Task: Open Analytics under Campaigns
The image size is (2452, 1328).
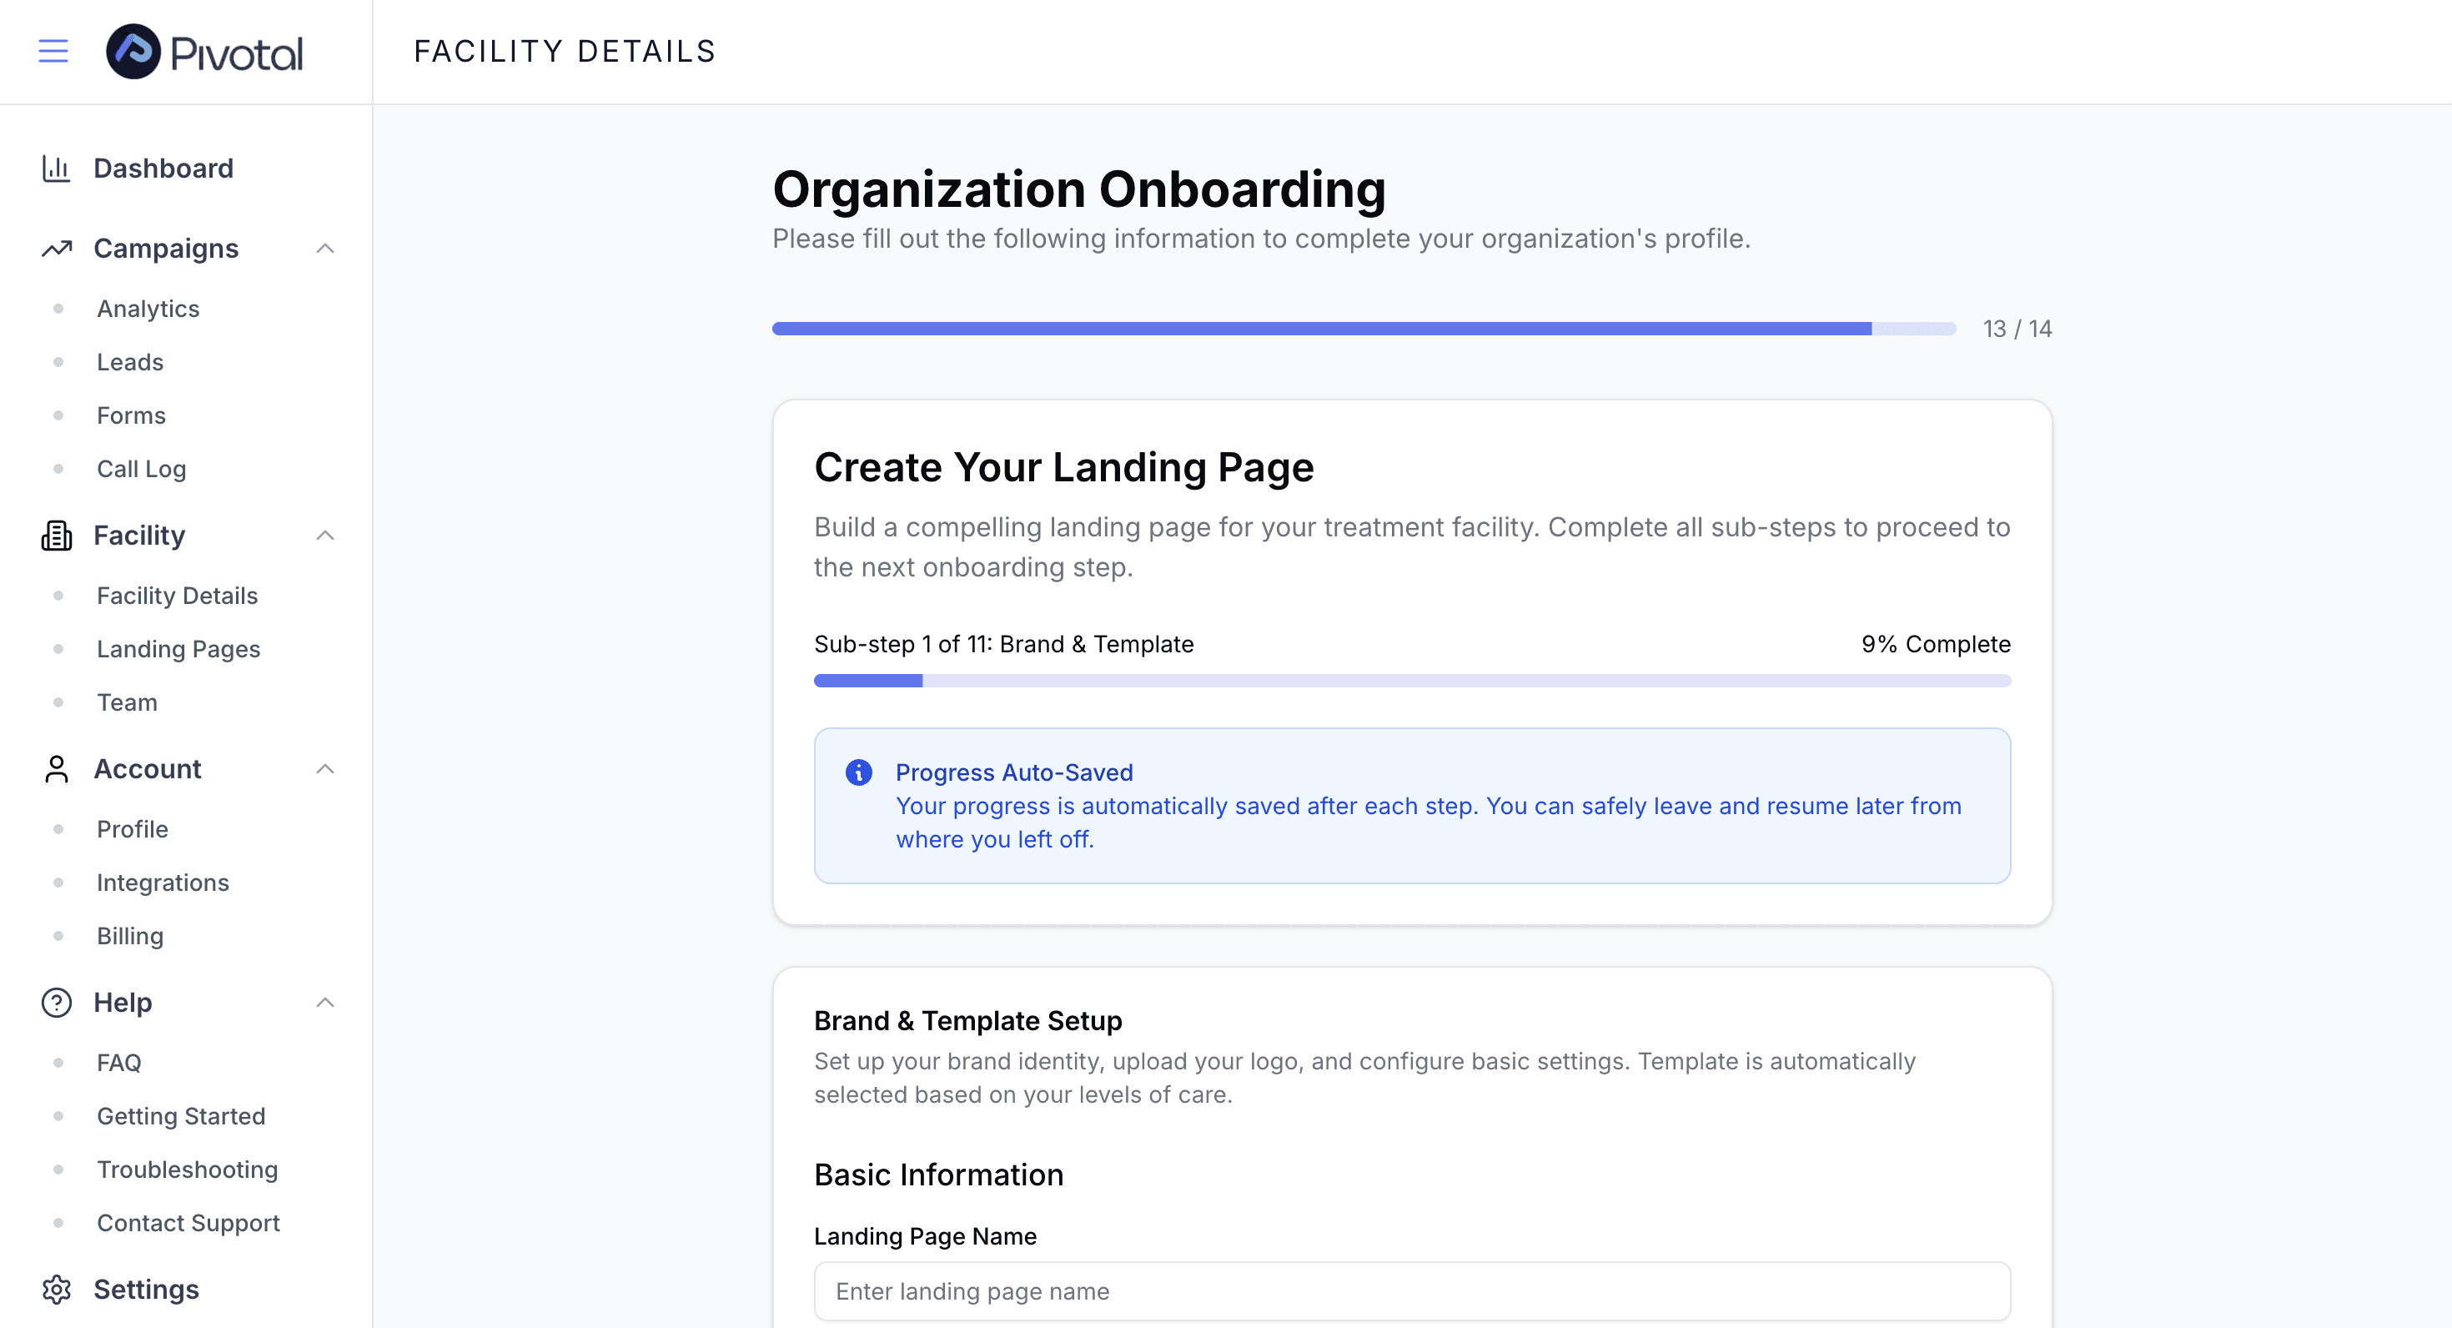Action: click(x=148, y=309)
